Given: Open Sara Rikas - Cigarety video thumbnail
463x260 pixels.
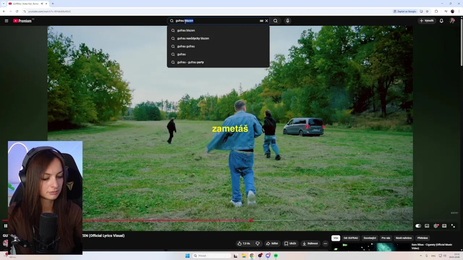Looking at the screenshot, I should coord(370,247).
